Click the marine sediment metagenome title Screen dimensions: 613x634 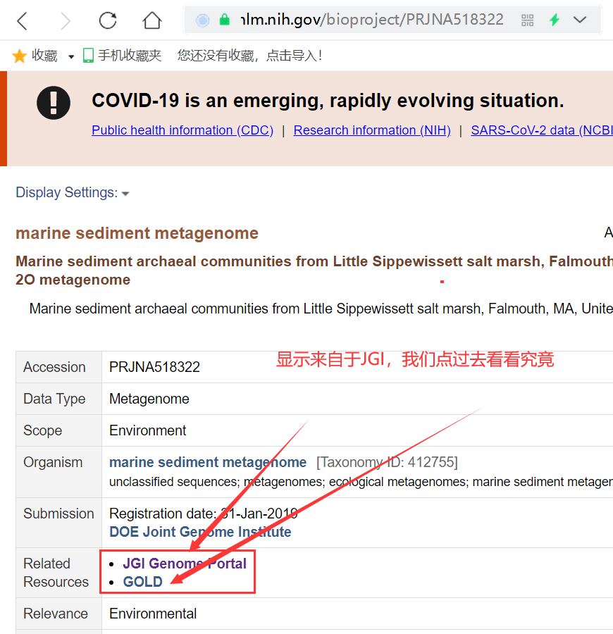coord(137,233)
